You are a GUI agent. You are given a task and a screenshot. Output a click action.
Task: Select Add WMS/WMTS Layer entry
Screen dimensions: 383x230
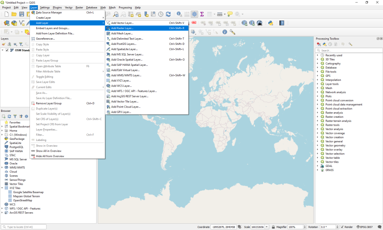click(x=147, y=75)
